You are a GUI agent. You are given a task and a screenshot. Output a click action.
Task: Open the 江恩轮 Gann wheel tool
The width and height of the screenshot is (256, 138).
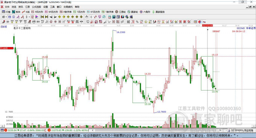point(120,12)
